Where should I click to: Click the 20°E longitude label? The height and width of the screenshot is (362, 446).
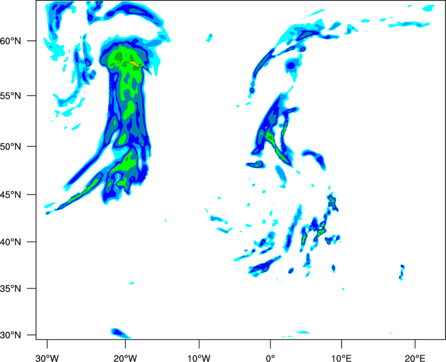click(x=415, y=358)
